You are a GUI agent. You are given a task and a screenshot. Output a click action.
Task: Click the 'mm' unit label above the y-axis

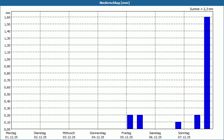(x=8, y=13)
